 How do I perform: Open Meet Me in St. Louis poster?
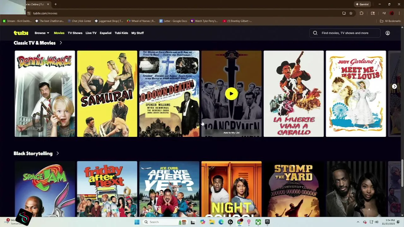tap(356, 94)
